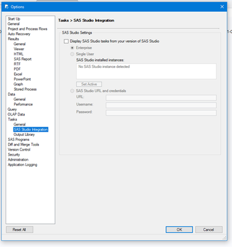Close the Options dialog
This screenshot has height=247, width=232.
(222, 7)
